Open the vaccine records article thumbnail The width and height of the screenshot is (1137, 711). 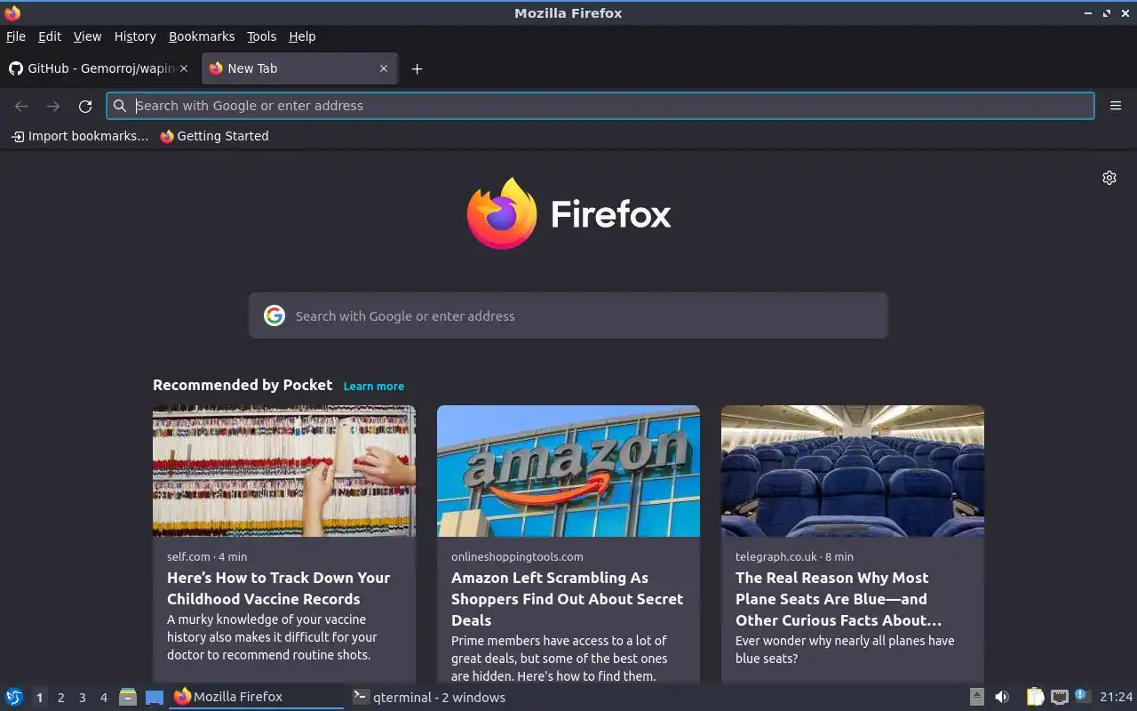click(284, 471)
